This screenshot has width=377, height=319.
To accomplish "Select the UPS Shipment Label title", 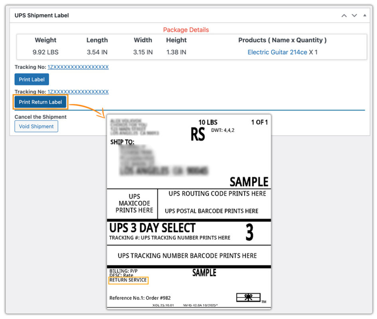I will coord(41,15).
